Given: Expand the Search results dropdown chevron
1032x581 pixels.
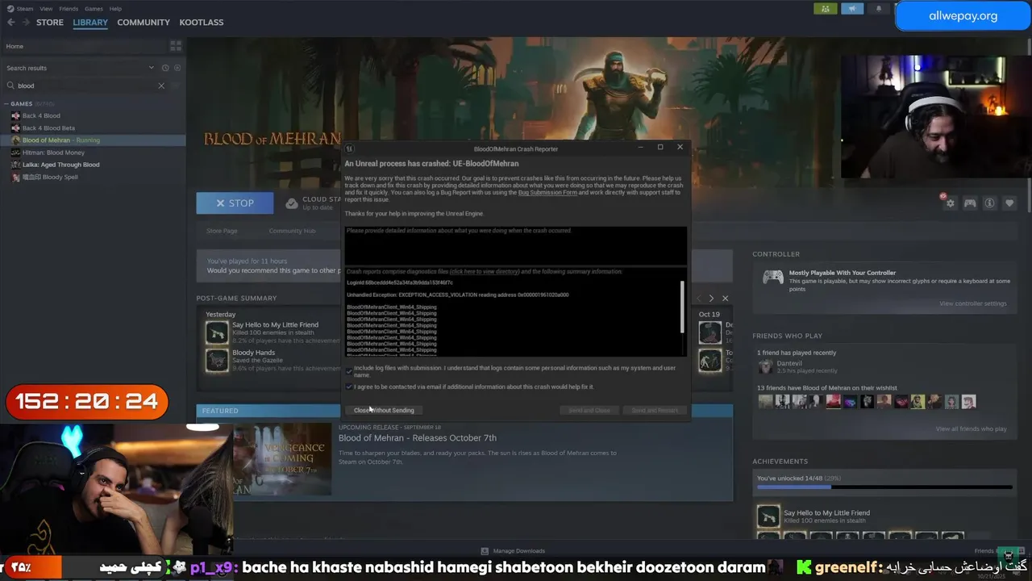Looking at the screenshot, I should point(152,68).
